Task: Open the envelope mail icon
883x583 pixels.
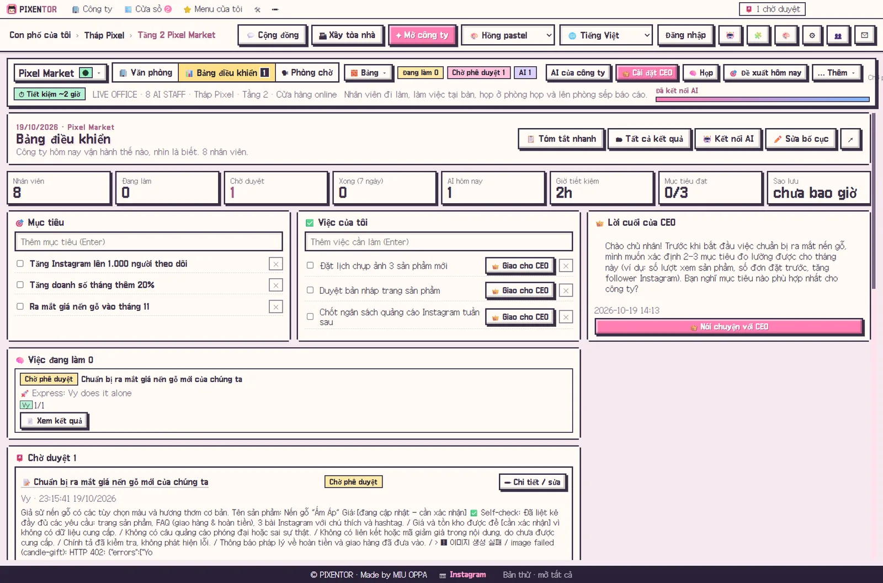Action: (864, 35)
